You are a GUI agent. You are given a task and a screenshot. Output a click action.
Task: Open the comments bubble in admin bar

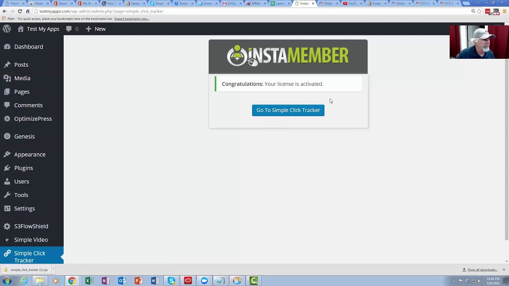[x=69, y=29]
